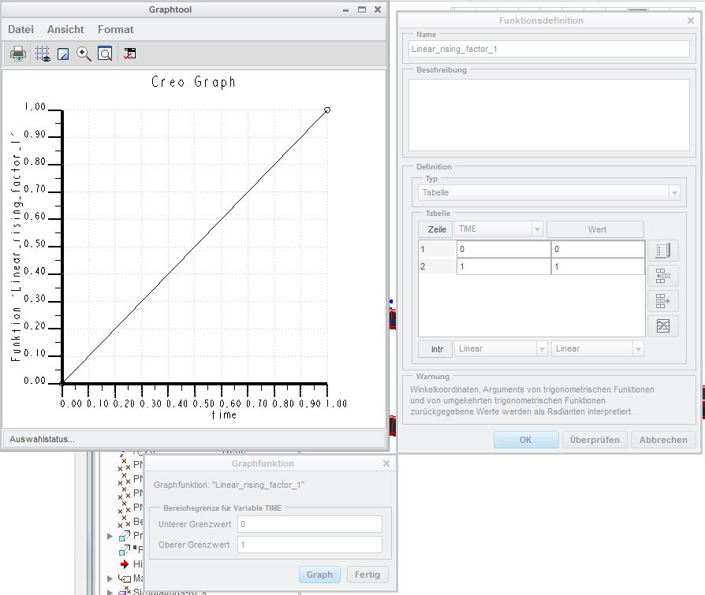This screenshot has width=705, height=595.
Task: Expand the Pr tree node
Action: (x=110, y=536)
